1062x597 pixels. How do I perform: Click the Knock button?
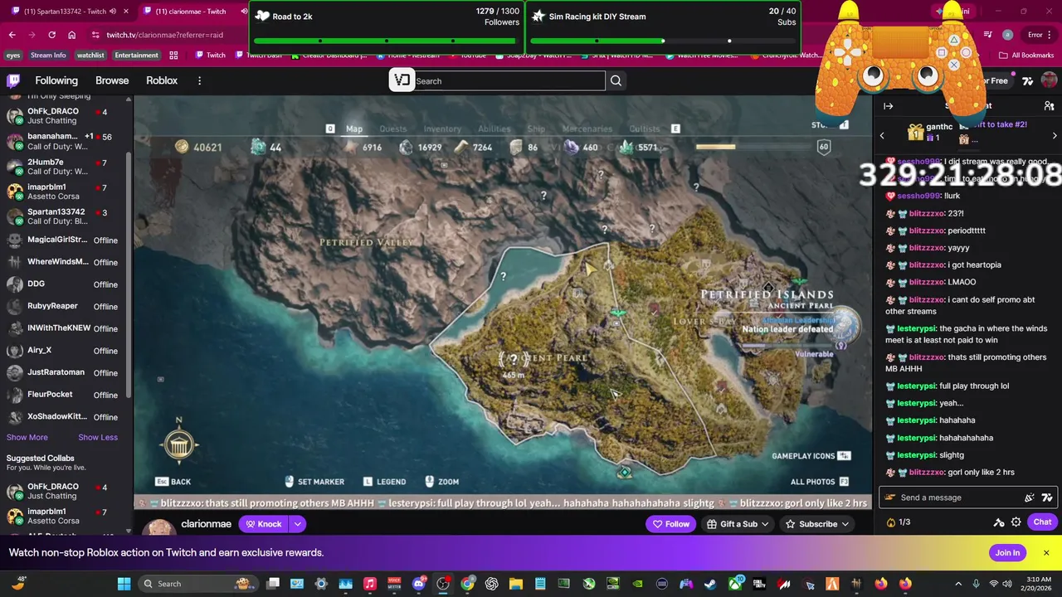(x=264, y=524)
